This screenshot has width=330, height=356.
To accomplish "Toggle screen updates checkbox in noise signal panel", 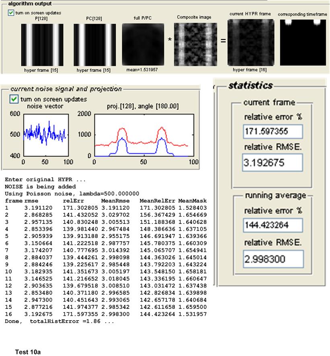I will [x=14, y=99].
